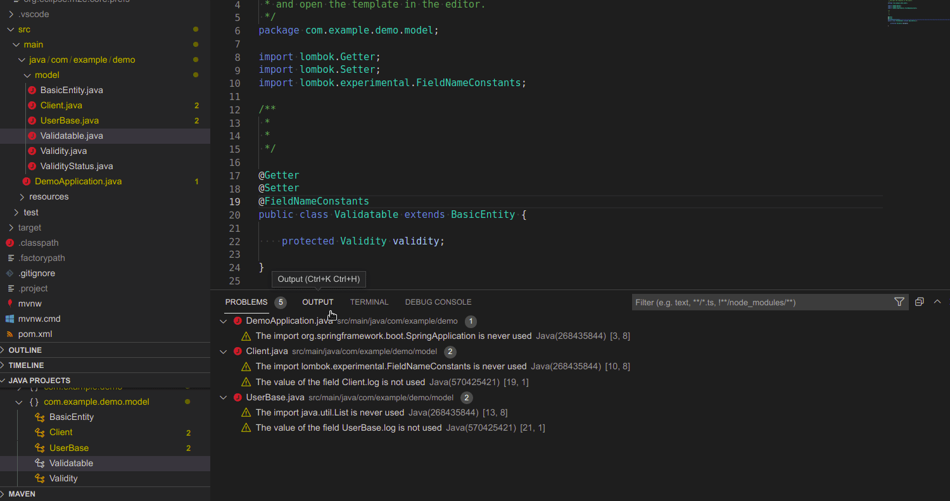
Task: Click the Windows icon next to mvnw.cmd
Action: coord(10,319)
